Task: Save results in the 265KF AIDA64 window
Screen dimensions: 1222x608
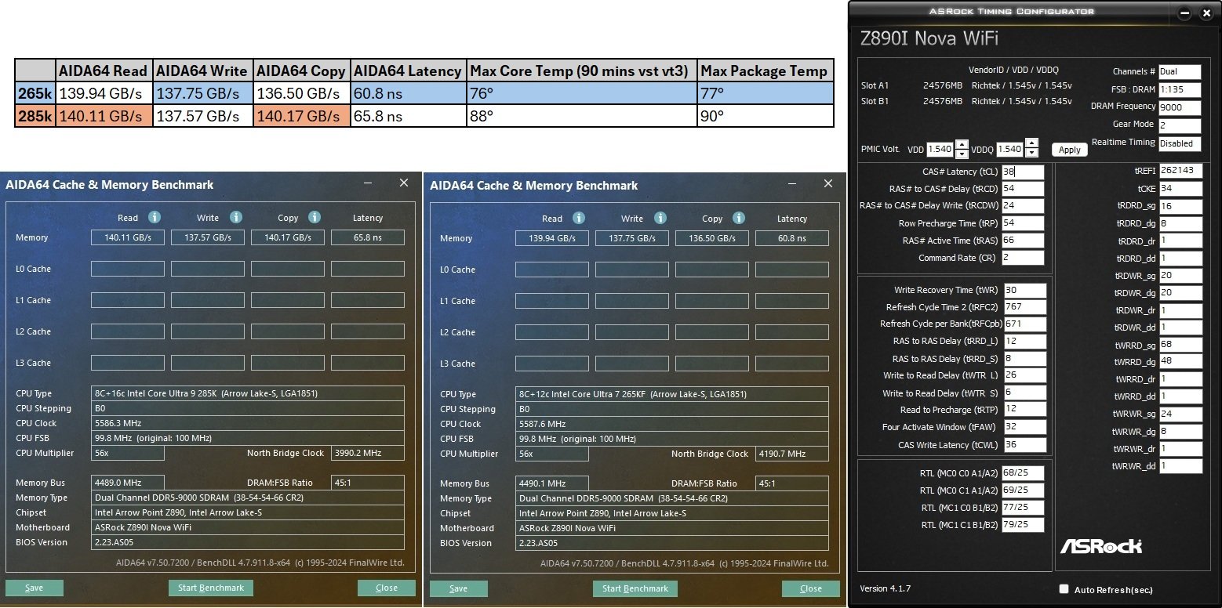Action: [x=459, y=588]
